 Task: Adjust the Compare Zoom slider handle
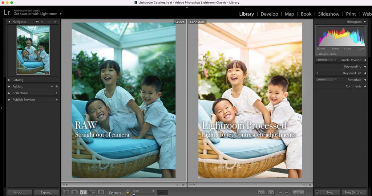[134, 194]
